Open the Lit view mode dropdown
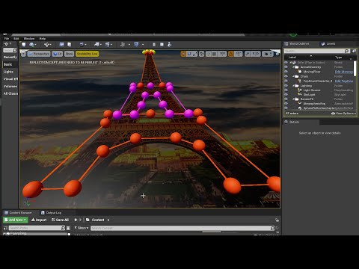 tap(58, 54)
